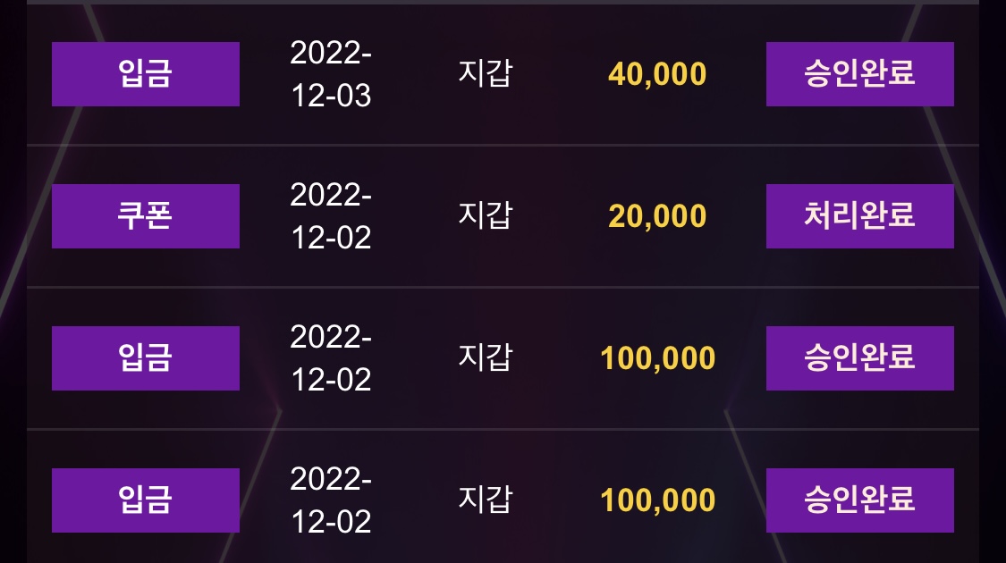Click 입금 button directly below the 쿠폰 button
Image resolution: width=1006 pixels, height=563 pixels.
pyautogui.click(x=146, y=358)
